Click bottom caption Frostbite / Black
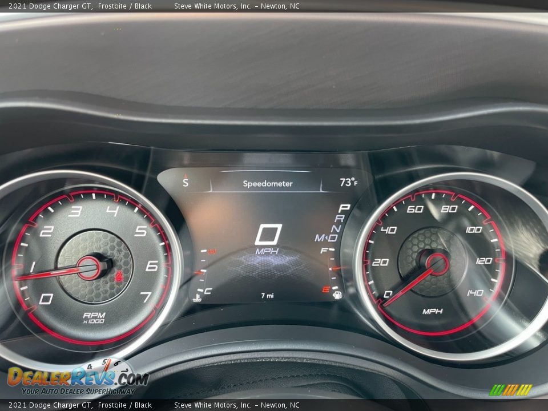 (x=125, y=405)
